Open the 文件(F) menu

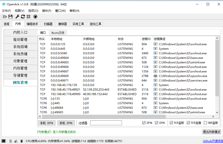point(7,11)
